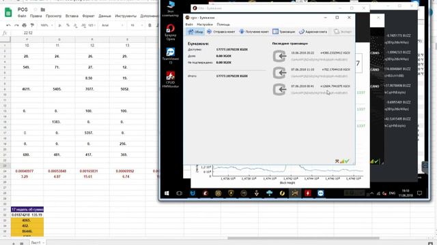Select the 07.06.2018 11:10 incoming transaction icon
This screenshot has width=437, height=245.
point(279,73)
